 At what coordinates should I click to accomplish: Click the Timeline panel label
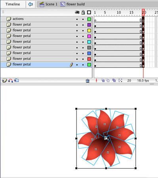[13, 4]
